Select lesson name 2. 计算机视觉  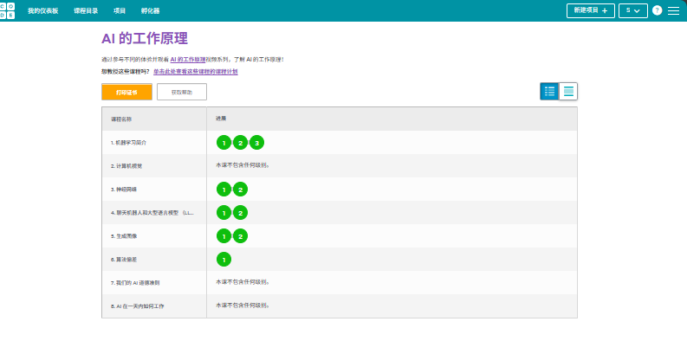click(x=126, y=166)
